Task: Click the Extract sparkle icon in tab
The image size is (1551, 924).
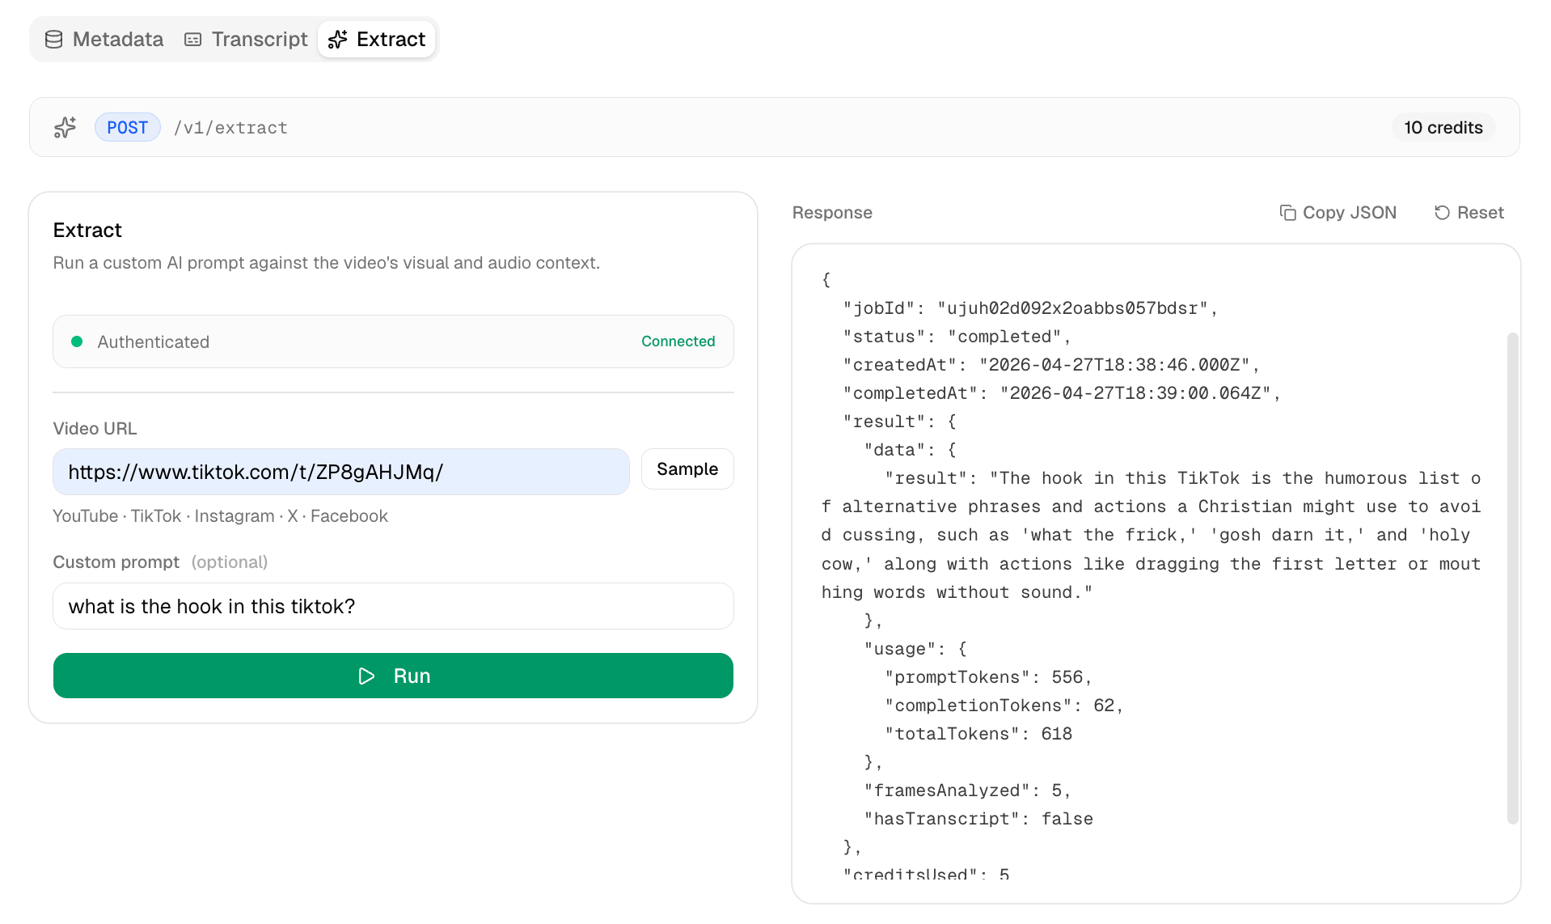Action: (338, 39)
